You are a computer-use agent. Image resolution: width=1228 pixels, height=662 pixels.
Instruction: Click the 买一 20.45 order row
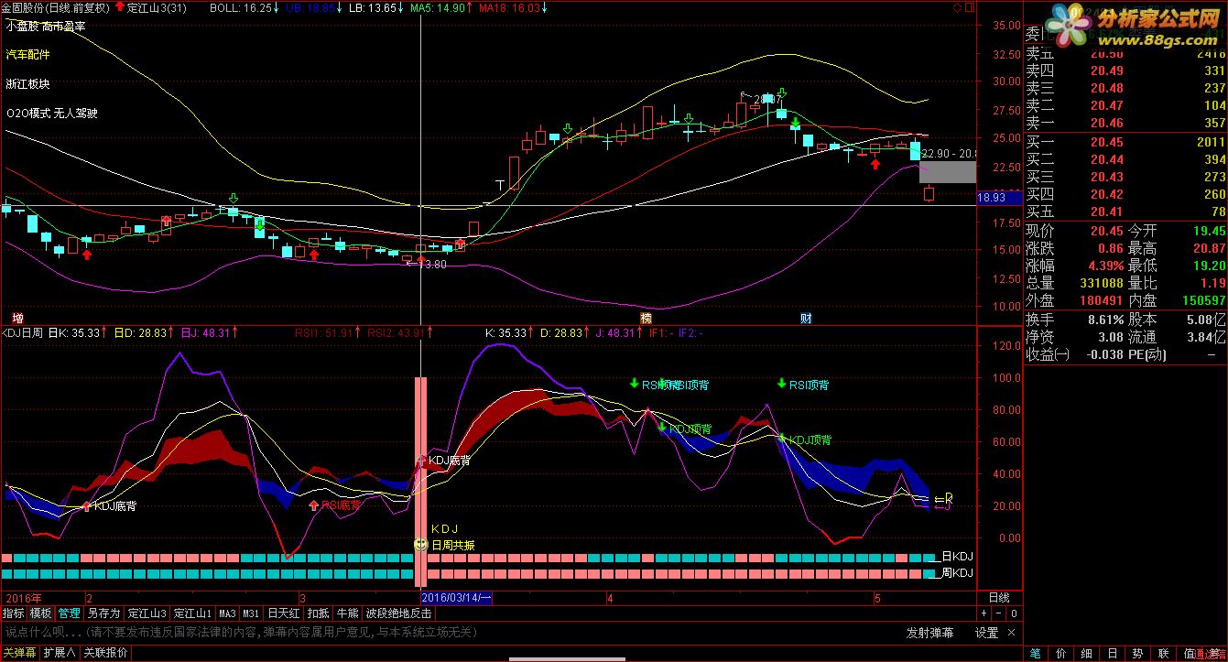(1125, 142)
